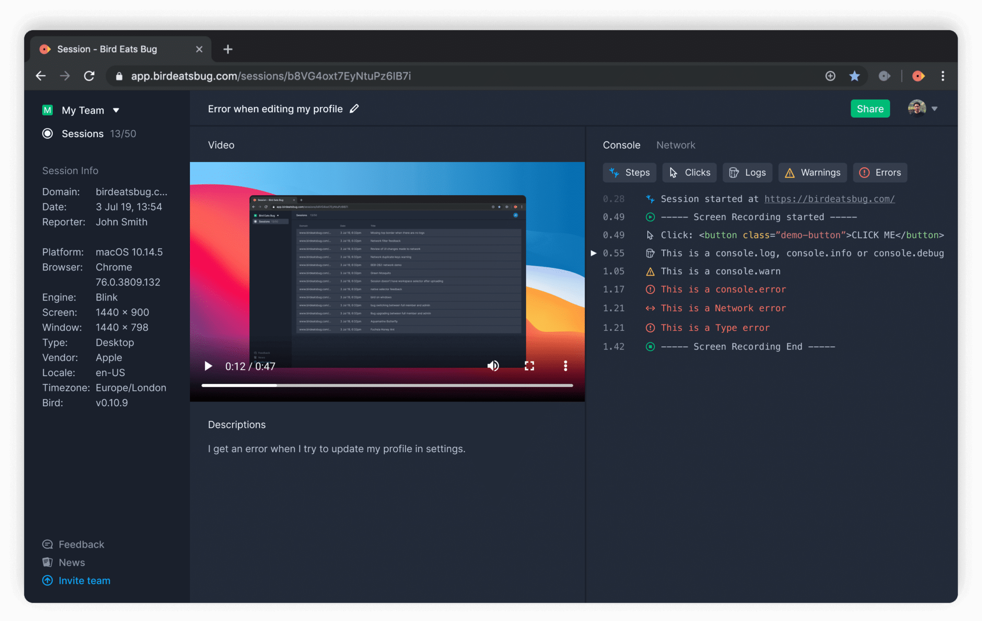Mute the session video audio

click(493, 365)
